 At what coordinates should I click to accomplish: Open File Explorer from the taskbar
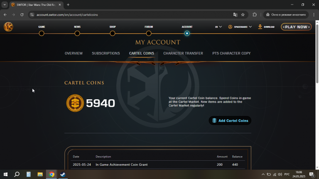coord(40,174)
